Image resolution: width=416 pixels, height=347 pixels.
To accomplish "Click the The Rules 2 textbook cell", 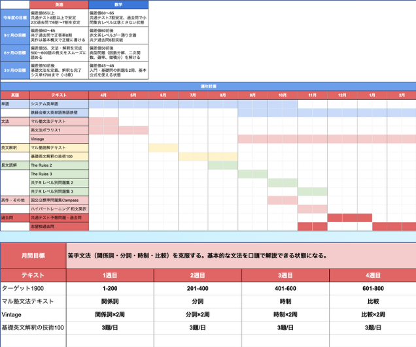I will (x=59, y=165).
